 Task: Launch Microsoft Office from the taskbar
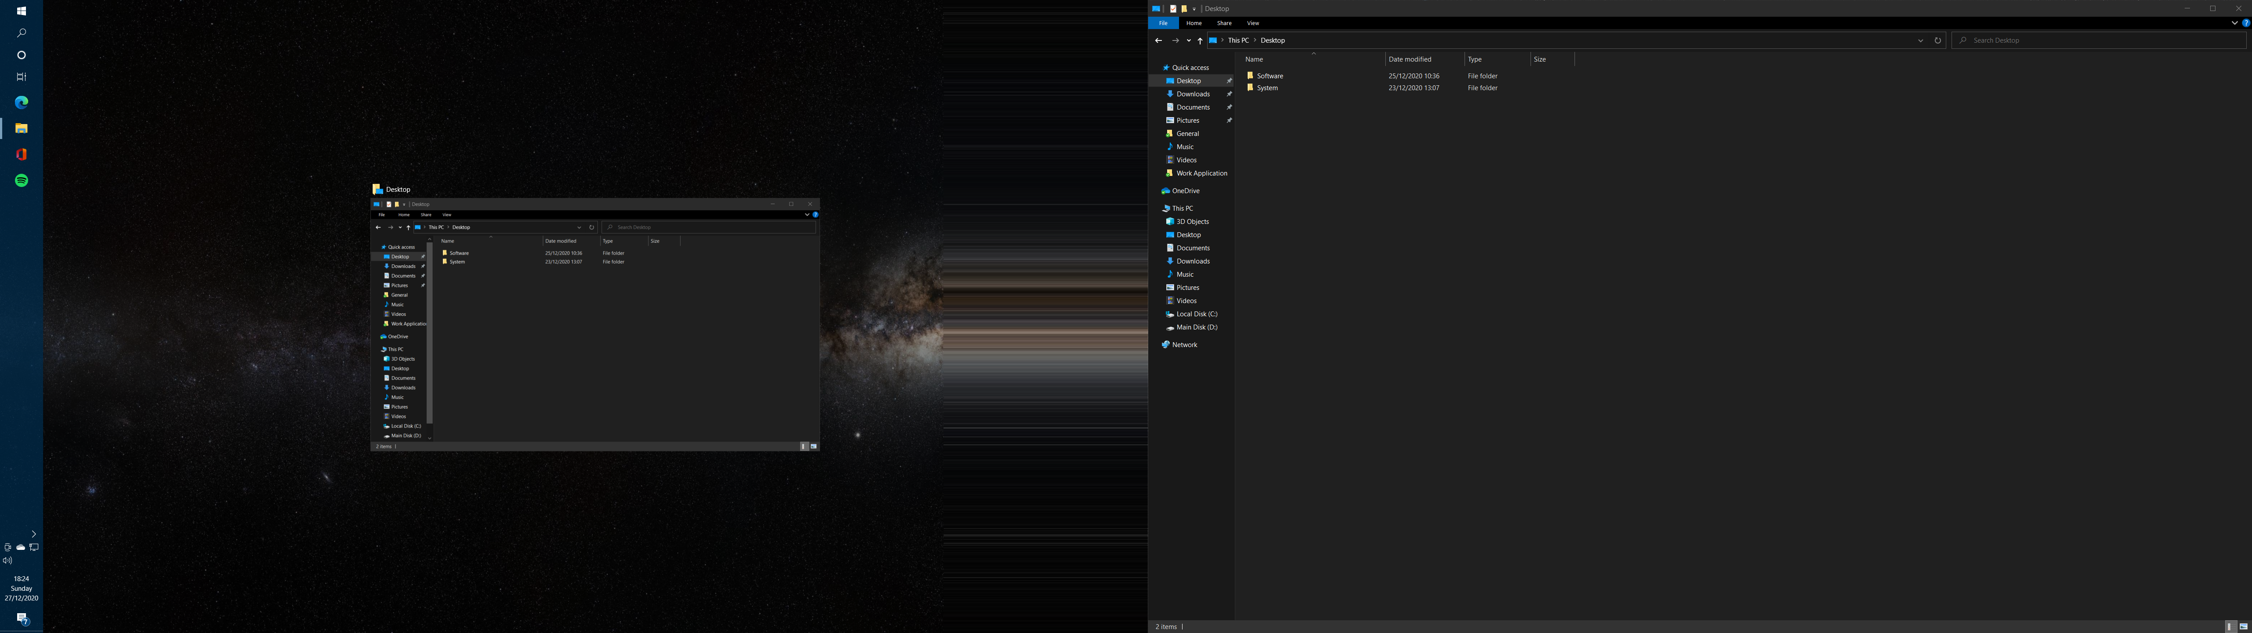(22, 154)
